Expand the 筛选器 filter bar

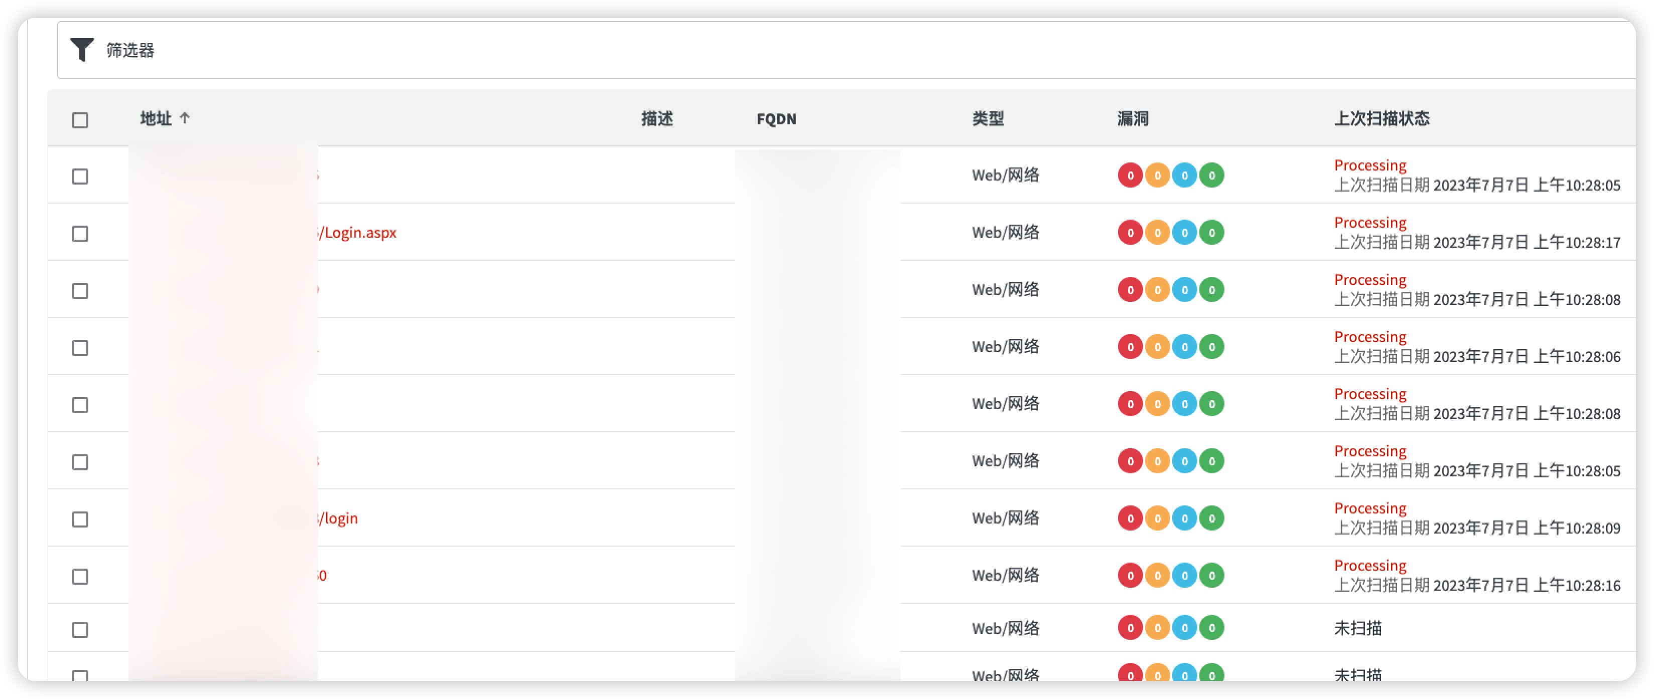point(130,50)
